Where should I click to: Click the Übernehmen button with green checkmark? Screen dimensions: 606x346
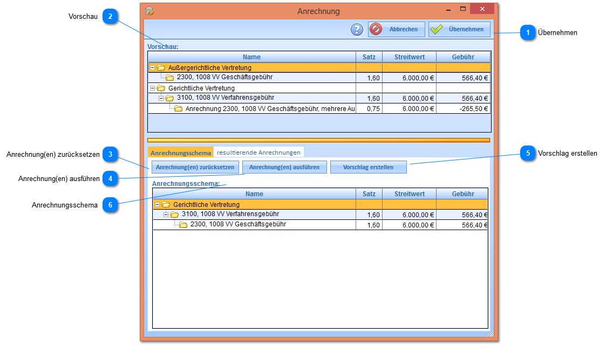459,30
